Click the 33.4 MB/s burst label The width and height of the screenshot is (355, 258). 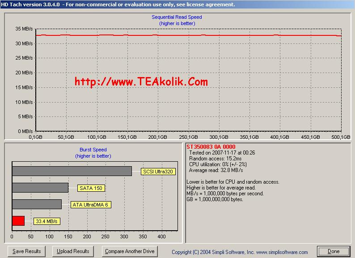coord(47,221)
